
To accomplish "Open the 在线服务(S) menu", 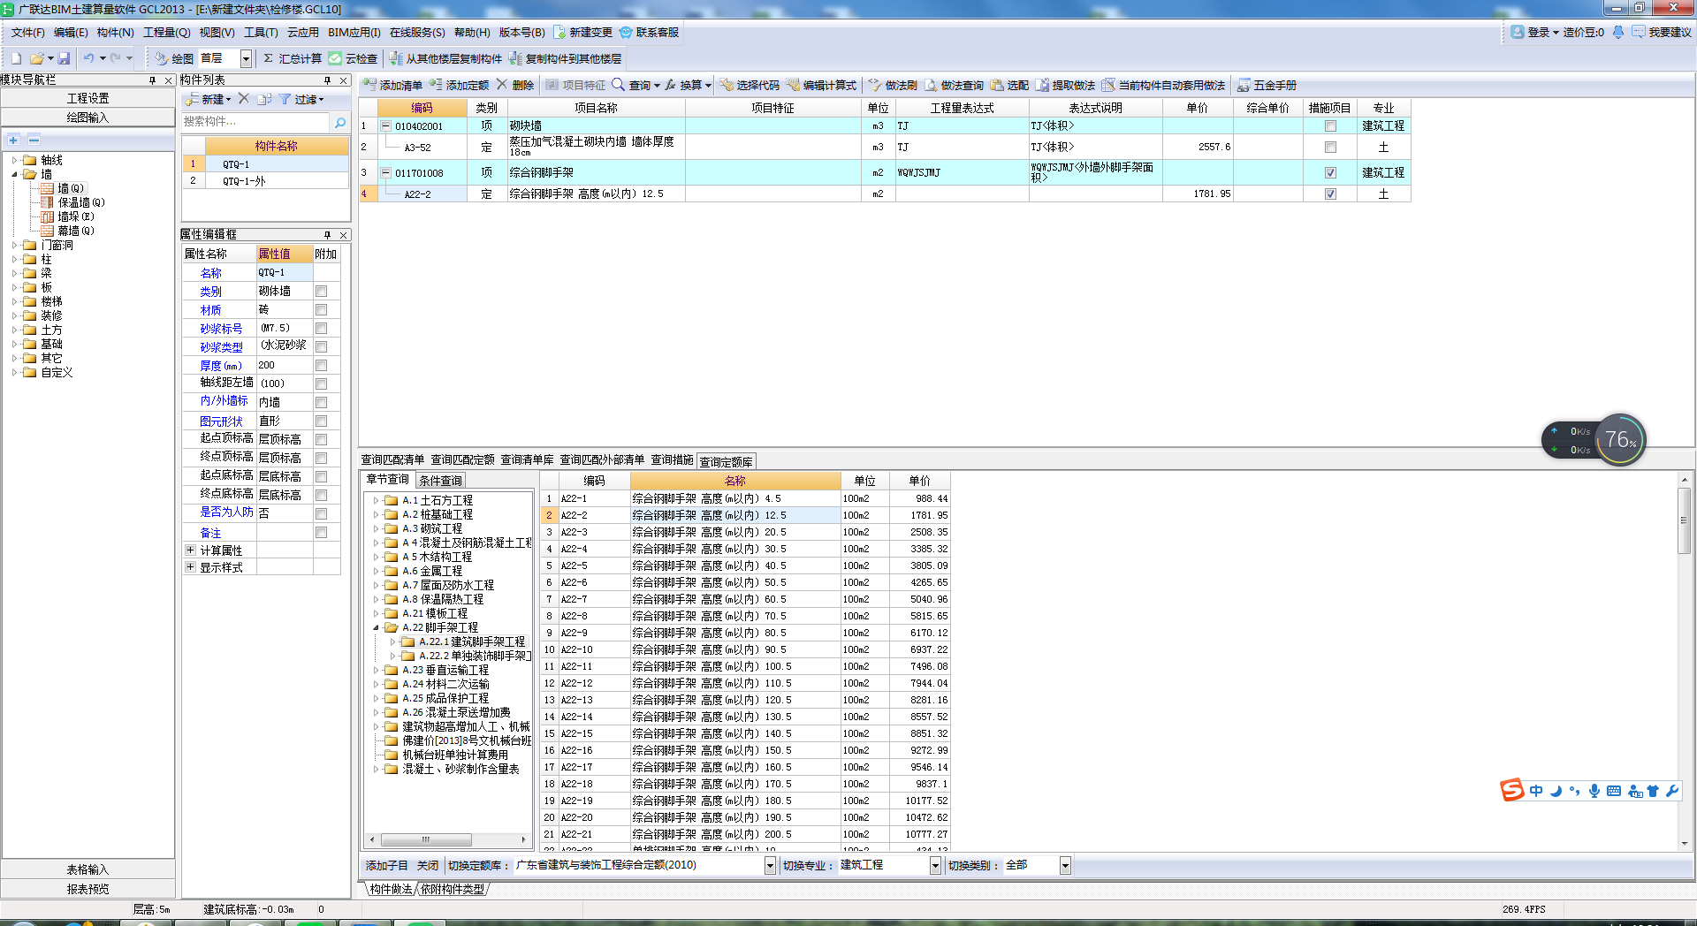I will click(x=417, y=33).
